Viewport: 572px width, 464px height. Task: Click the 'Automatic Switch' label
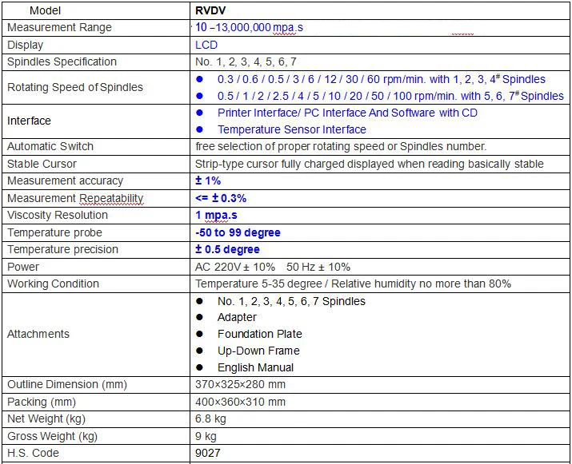coord(50,146)
